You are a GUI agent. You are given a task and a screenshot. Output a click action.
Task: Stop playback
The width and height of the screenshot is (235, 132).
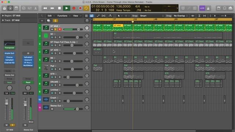pyautogui.click(x=59, y=8)
